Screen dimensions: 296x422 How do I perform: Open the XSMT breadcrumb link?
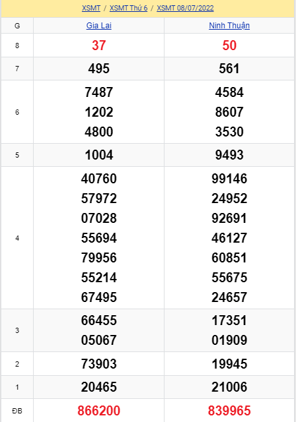click(91, 8)
